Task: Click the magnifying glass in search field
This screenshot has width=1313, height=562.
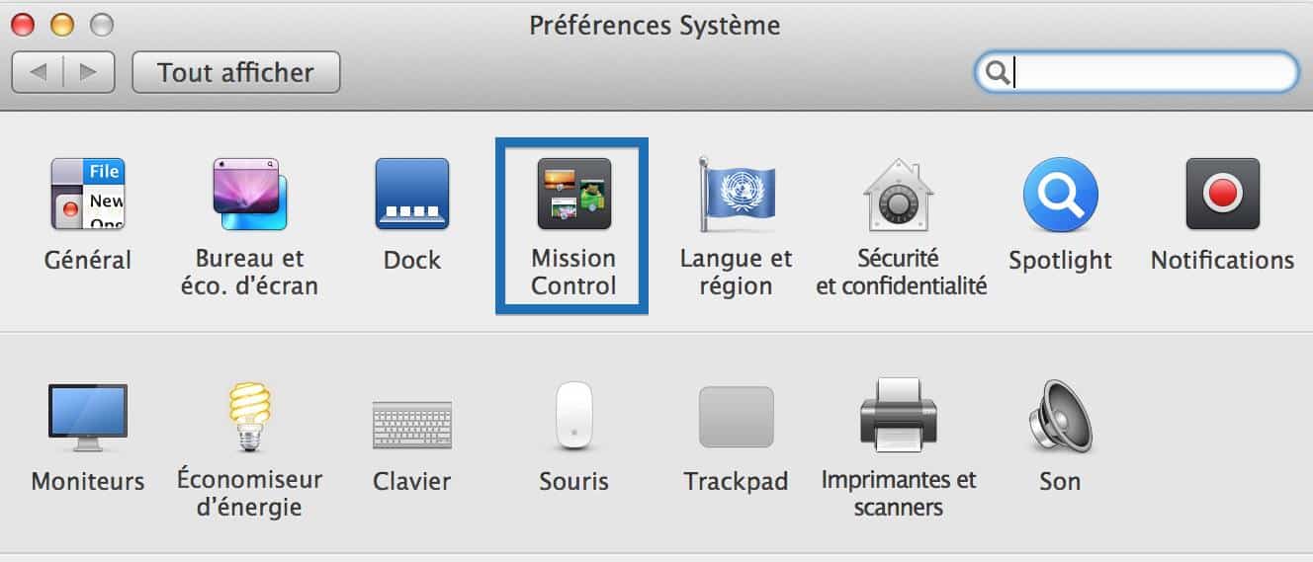Action: click(x=998, y=72)
